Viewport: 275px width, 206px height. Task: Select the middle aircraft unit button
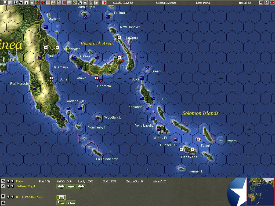coord(71,187)
